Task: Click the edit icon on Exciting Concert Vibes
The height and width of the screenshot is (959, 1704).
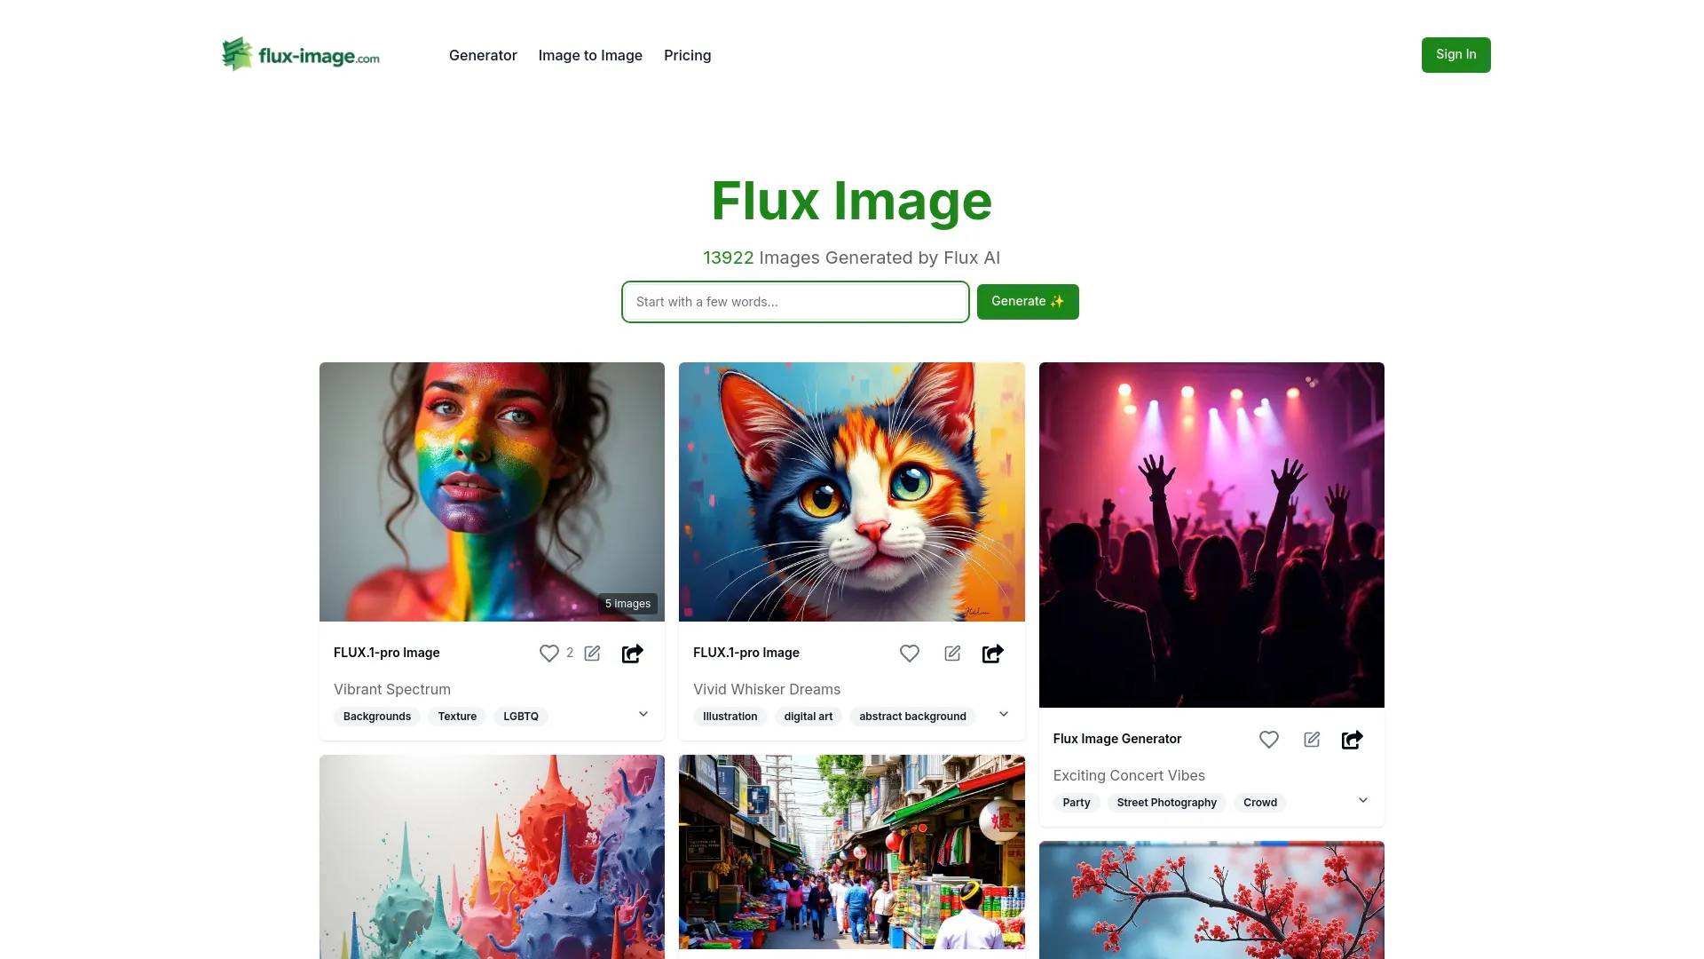Action: point(1312,739)
